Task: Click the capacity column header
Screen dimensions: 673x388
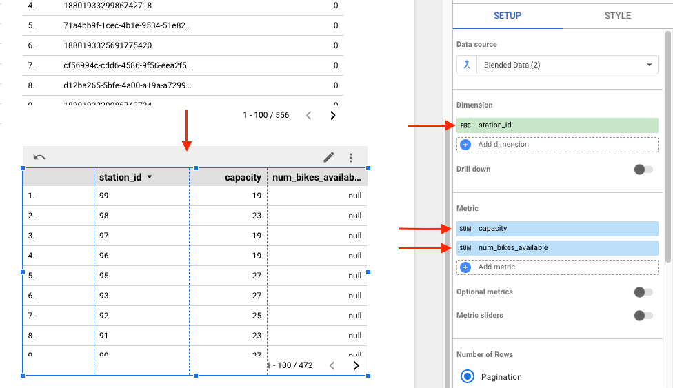Action: point(243,177)
